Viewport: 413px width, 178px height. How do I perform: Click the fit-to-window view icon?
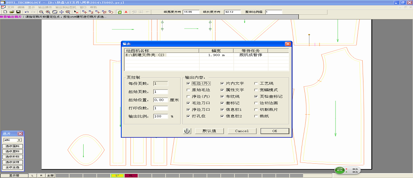point(54,12)
